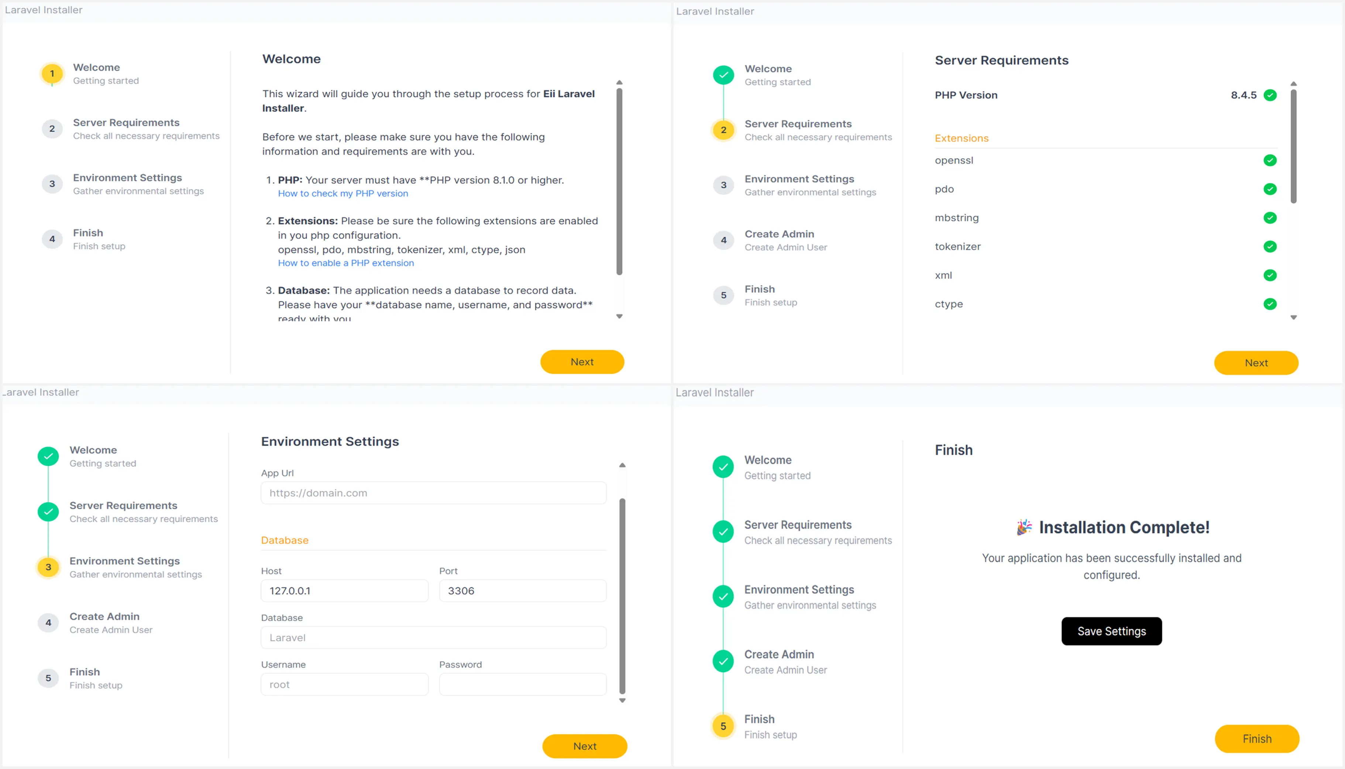The image size is (1345, 769).
Task: Click green check icon beside xml extension
Action: [1269, 275]
